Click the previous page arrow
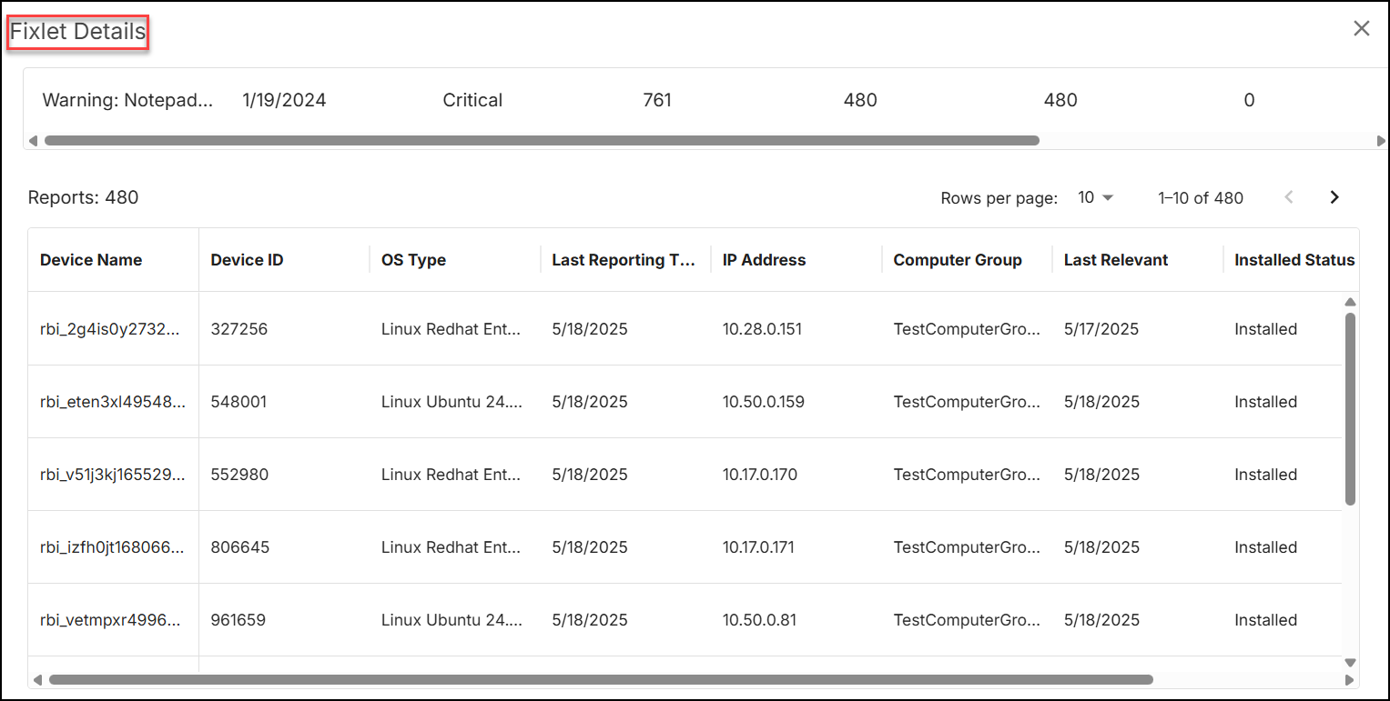Viewport: 1390px width, 701px height. point(1288,197)
